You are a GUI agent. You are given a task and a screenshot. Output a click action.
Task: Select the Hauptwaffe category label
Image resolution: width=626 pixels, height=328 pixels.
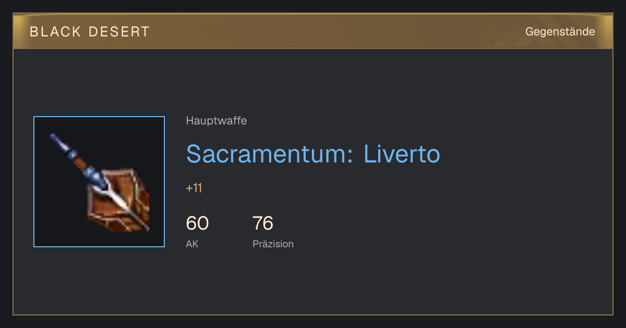216,121
